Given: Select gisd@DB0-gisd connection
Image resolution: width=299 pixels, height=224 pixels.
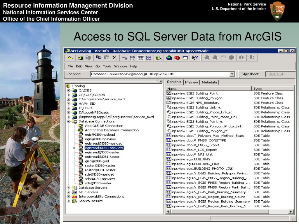Looking at the screenshot, I should pos(97,161).
